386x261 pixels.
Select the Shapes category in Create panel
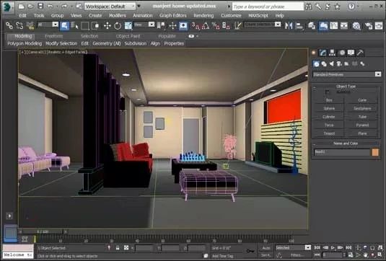324,64
